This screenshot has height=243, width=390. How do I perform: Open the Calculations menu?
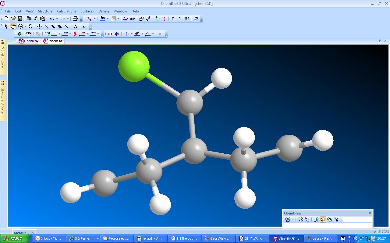click(x=66, y=11)
